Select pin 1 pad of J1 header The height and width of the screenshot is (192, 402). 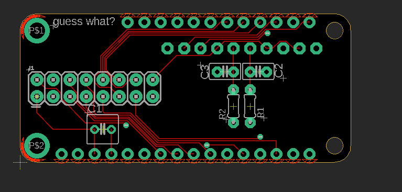point(37,96)
